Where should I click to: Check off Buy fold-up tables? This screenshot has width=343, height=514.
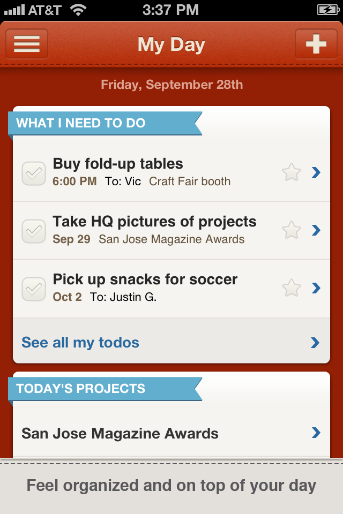click(x=33, y=173)
